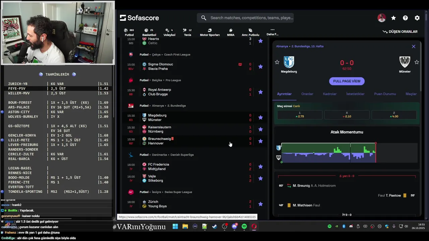The height and width of the screenshot is (241, 429).
Task: Open favorites star in header
Action: [x=393, y=18]
